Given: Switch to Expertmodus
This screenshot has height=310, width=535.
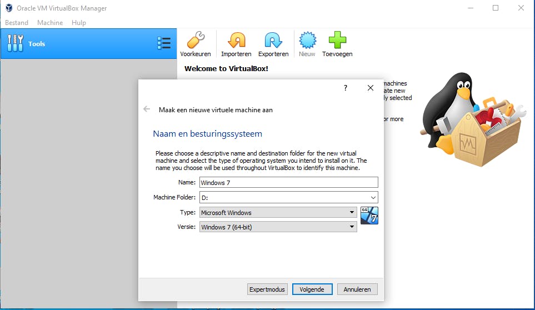Looking at the screenshot, I should coord(267,289).
